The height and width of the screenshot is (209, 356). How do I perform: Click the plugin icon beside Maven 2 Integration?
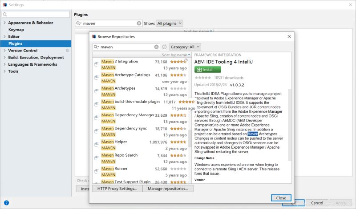point(97,64)
